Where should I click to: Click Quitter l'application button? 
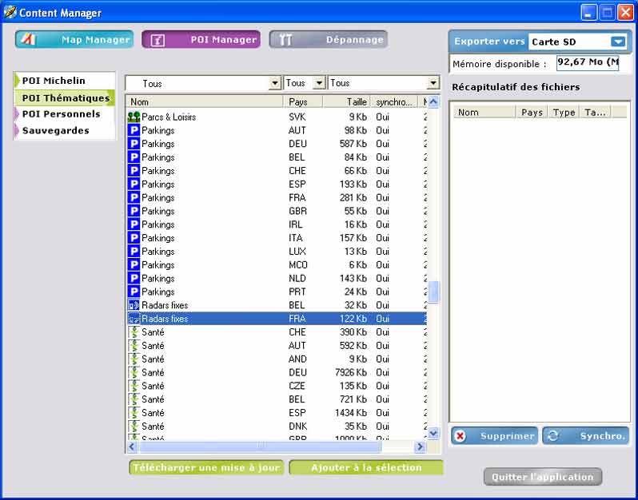543,477
